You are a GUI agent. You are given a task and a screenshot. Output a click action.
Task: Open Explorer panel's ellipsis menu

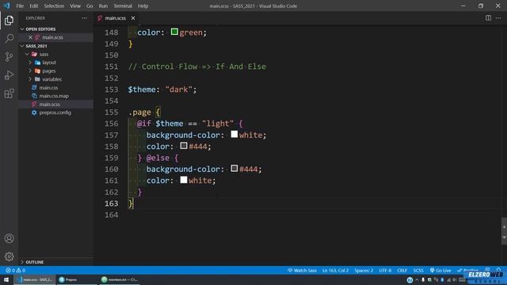[x=85, y=18]
